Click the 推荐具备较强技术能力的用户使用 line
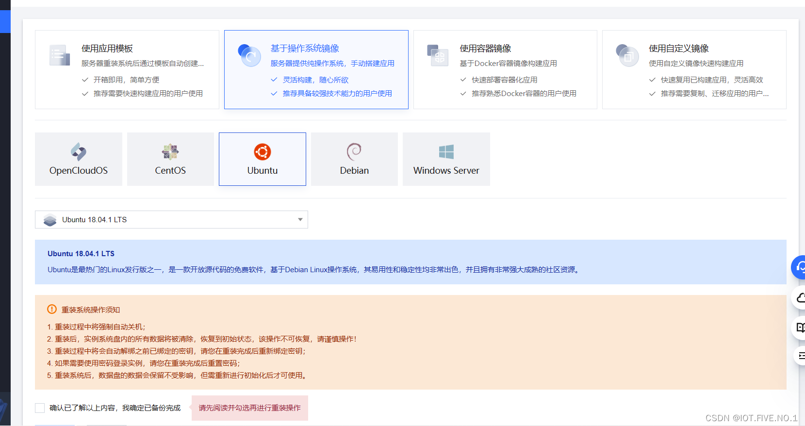805x426 pixels. tap(337, 94)
